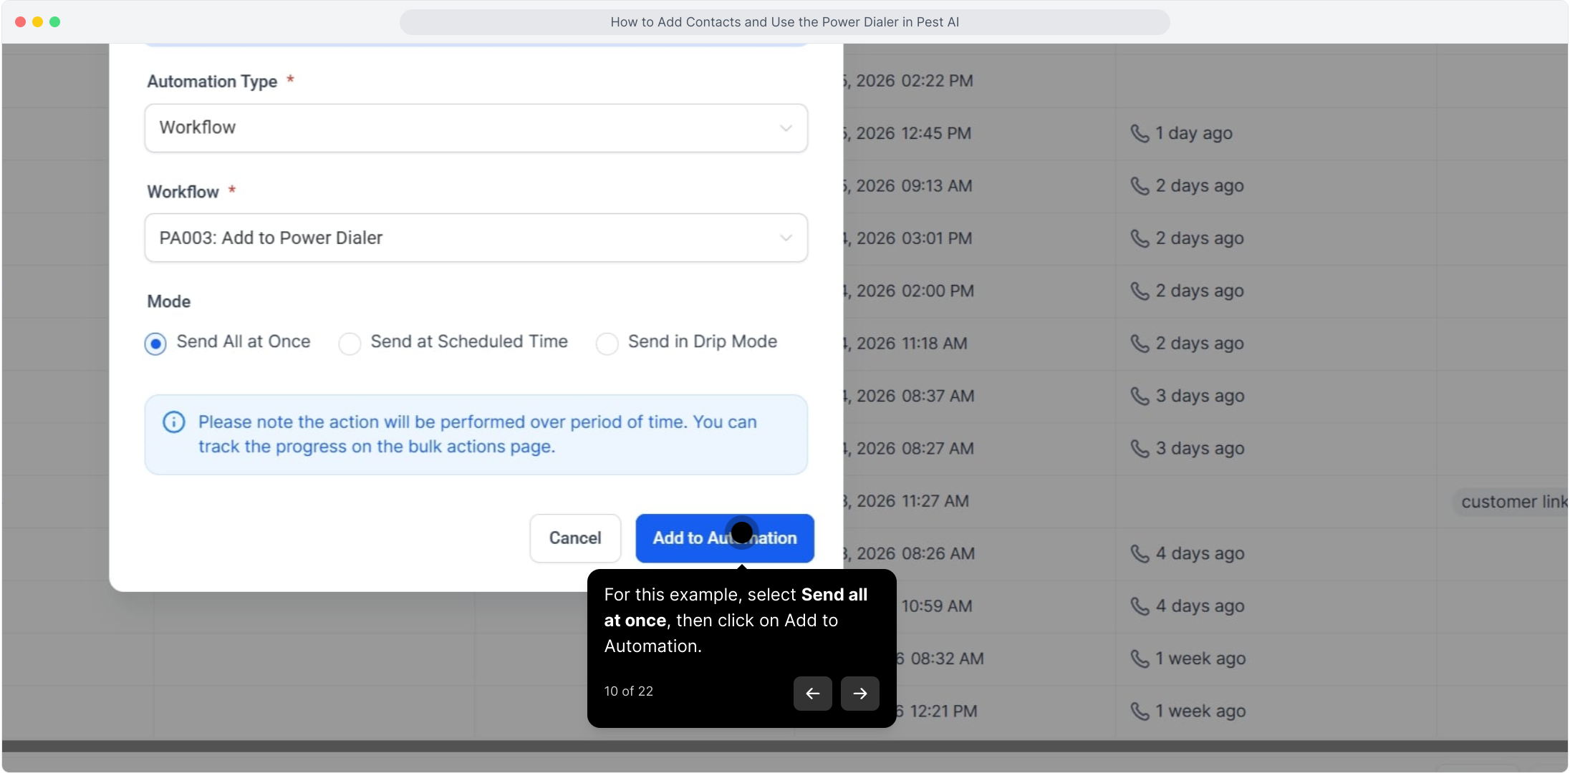This screenshot has width=1570, height=773.
Task: Click the phone icon beside '2 days ago' at 09:13 AM
Action: (1139, 186)
